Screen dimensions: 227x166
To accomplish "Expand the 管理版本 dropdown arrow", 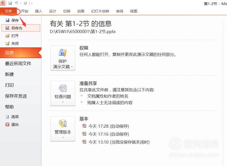I will [63, 137].
